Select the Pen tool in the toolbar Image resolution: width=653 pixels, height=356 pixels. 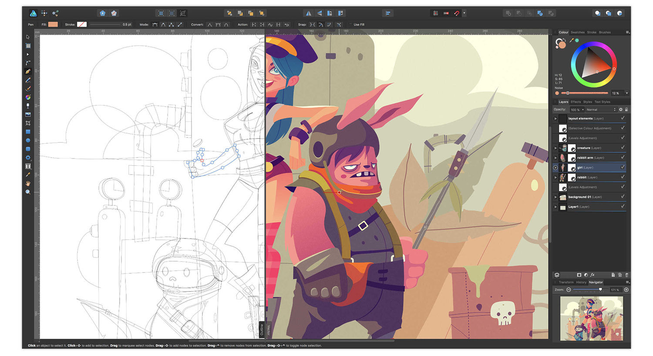tap(28, 71)
